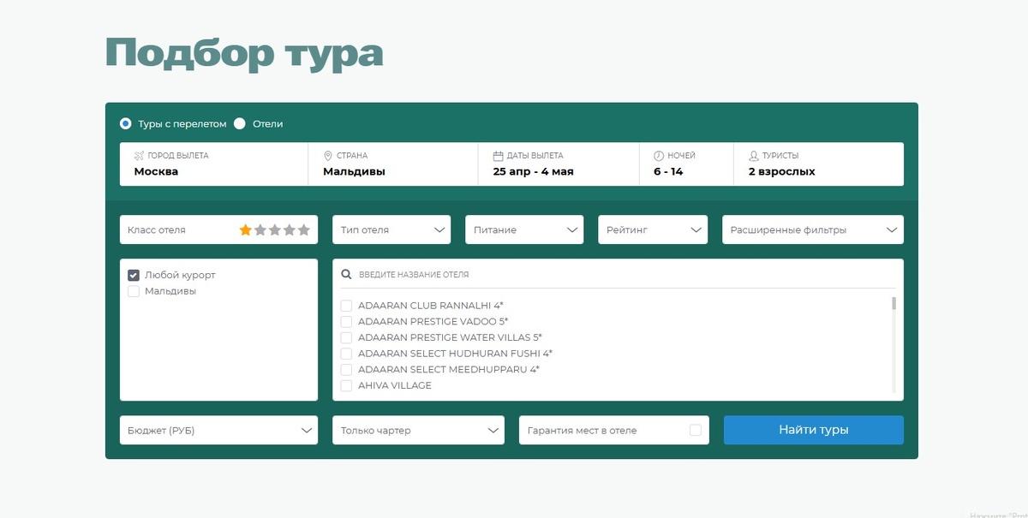Screen dimensions: 1028x518
Task: Click the location pin icon beside Страна
Action: click(326, 156)
